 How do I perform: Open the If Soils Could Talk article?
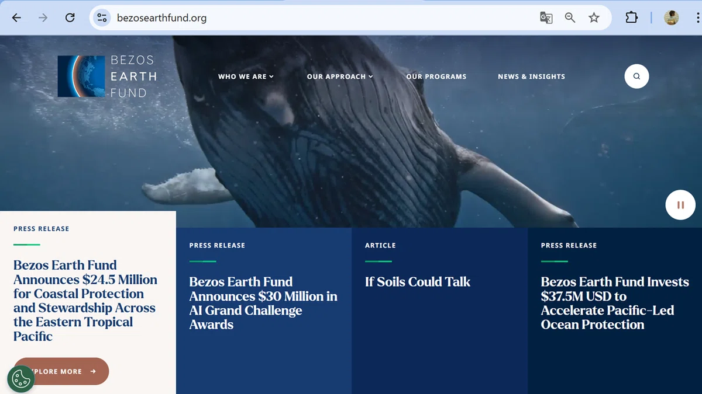click(x=418, y=282)
